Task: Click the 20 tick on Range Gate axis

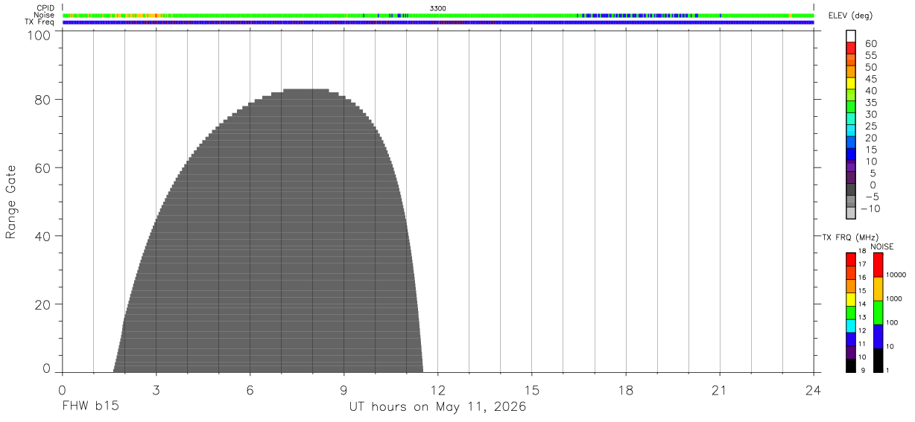Action: [43, 304]
